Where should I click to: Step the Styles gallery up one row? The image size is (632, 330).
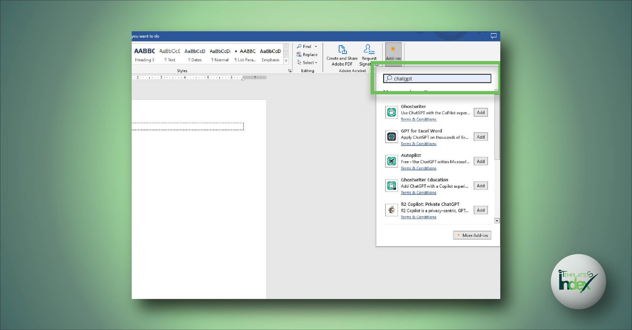(x=286, y=48)
